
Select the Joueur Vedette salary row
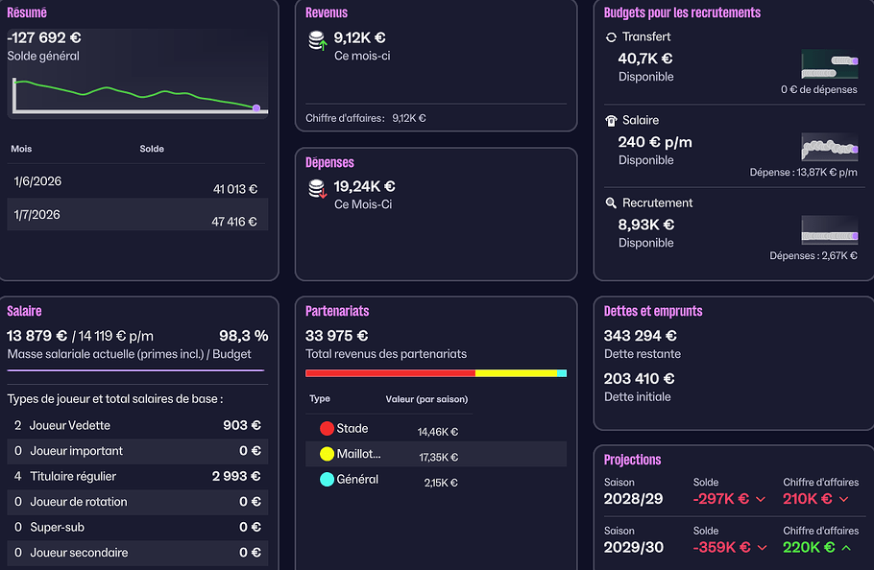[x=137, y=425]
